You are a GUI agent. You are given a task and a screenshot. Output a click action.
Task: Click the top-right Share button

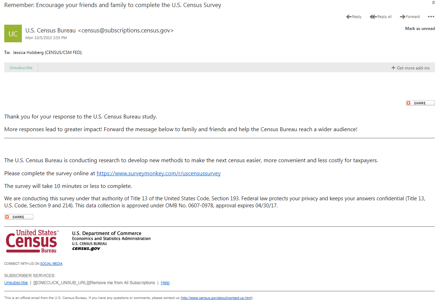tap(420, 103)
